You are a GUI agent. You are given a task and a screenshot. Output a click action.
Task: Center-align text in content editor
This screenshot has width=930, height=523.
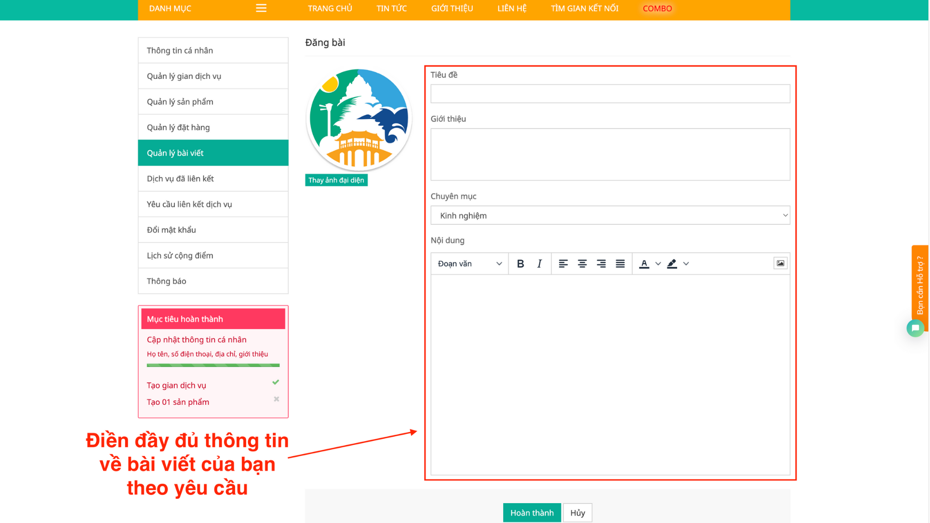point(582,263)
